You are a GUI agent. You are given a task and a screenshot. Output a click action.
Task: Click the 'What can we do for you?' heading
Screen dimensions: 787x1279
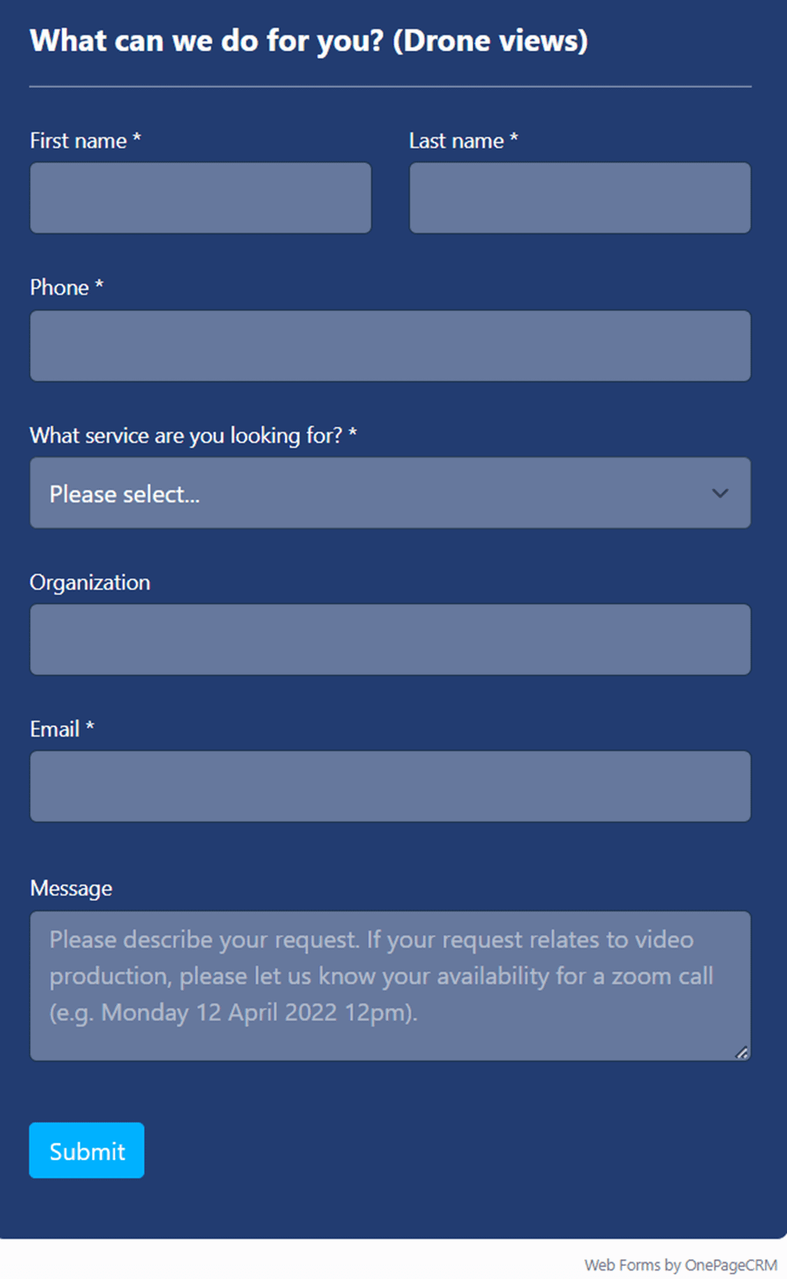point(308,41)
